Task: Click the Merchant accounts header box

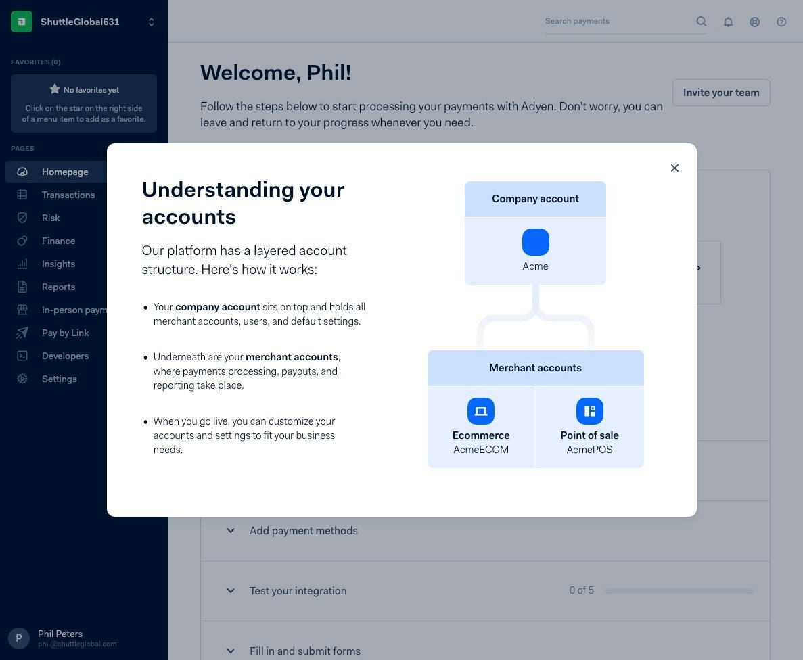Action: [535, 368]
